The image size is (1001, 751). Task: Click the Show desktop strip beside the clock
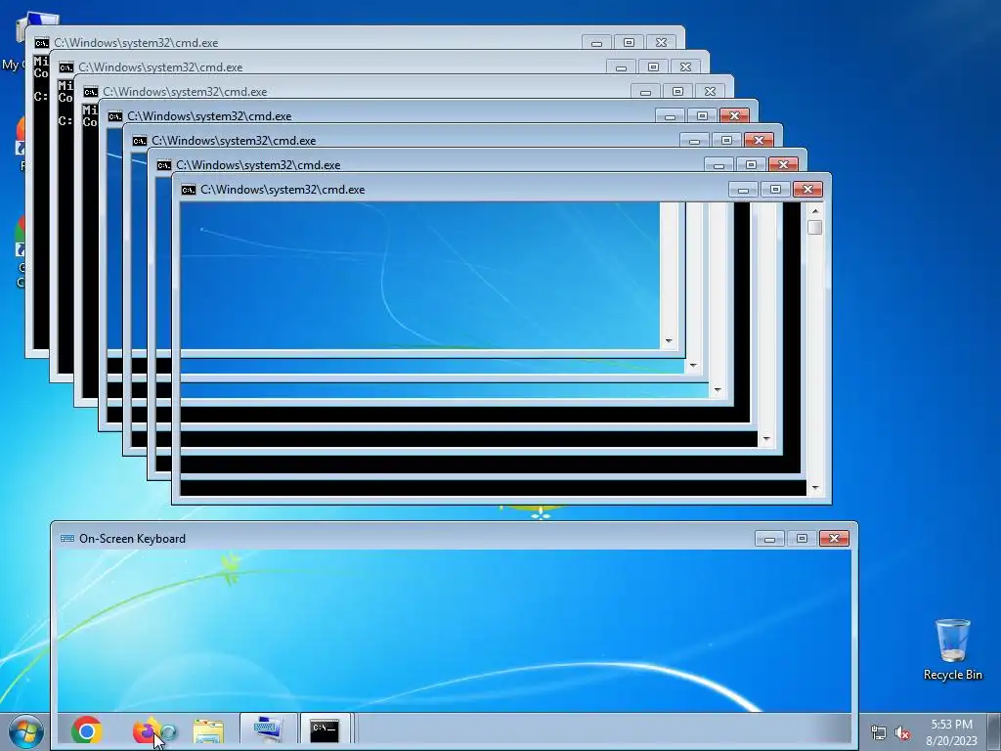[x=994, y=731]
